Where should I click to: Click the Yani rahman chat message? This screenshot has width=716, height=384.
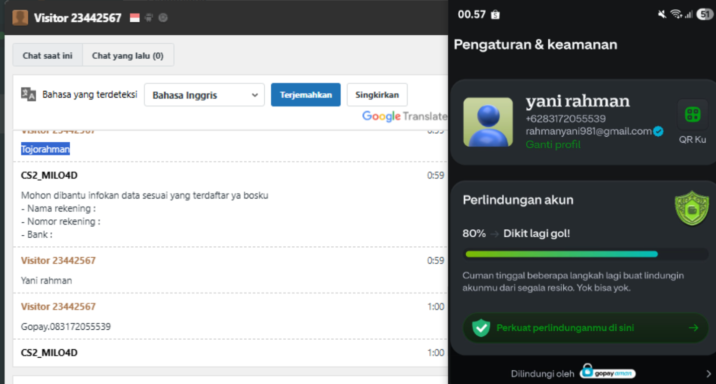point(46,281)
